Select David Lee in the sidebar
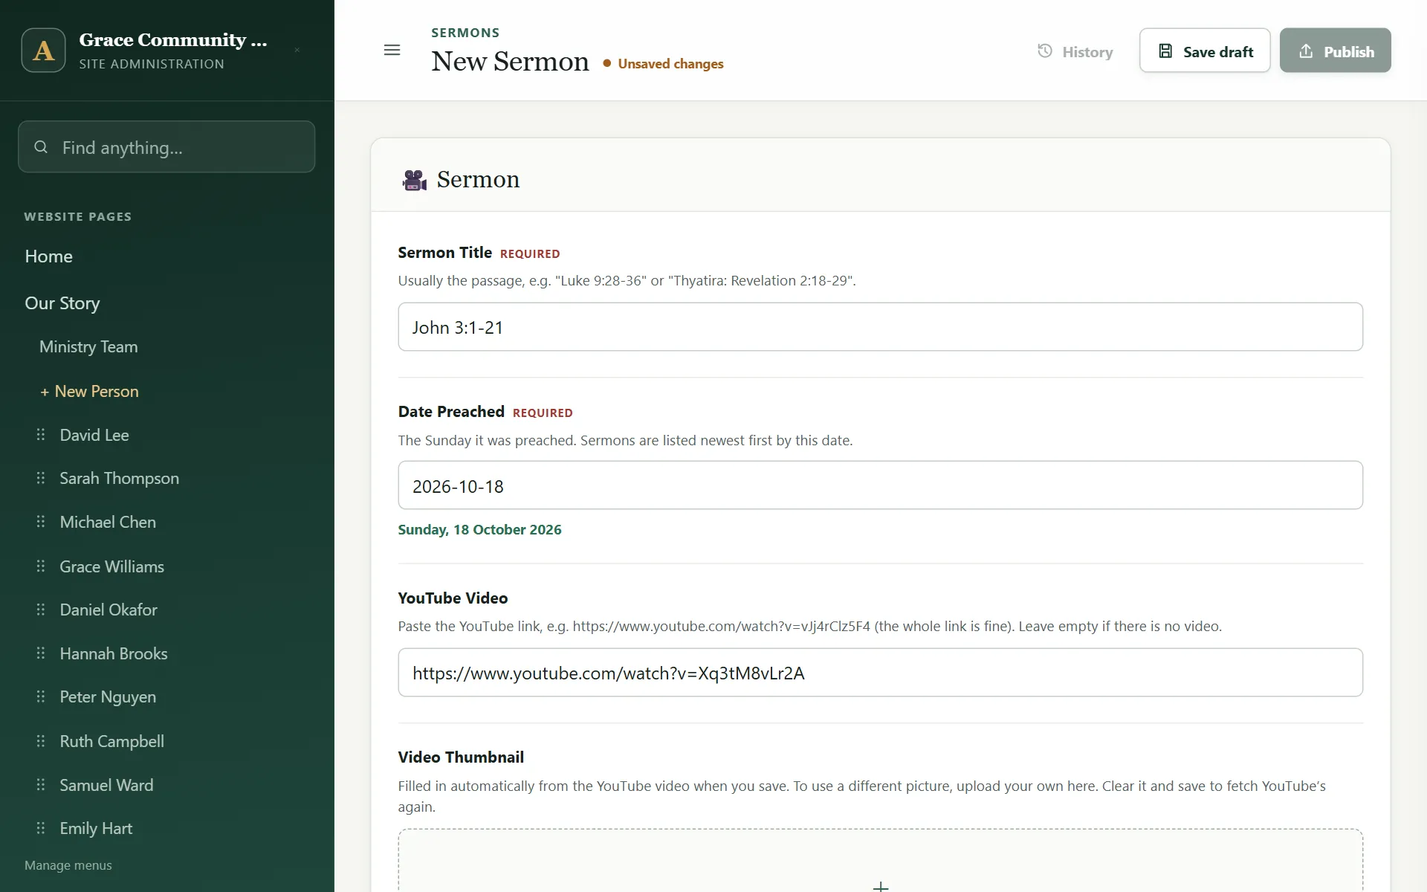The image size is (1427, 892). click(94, 436)
